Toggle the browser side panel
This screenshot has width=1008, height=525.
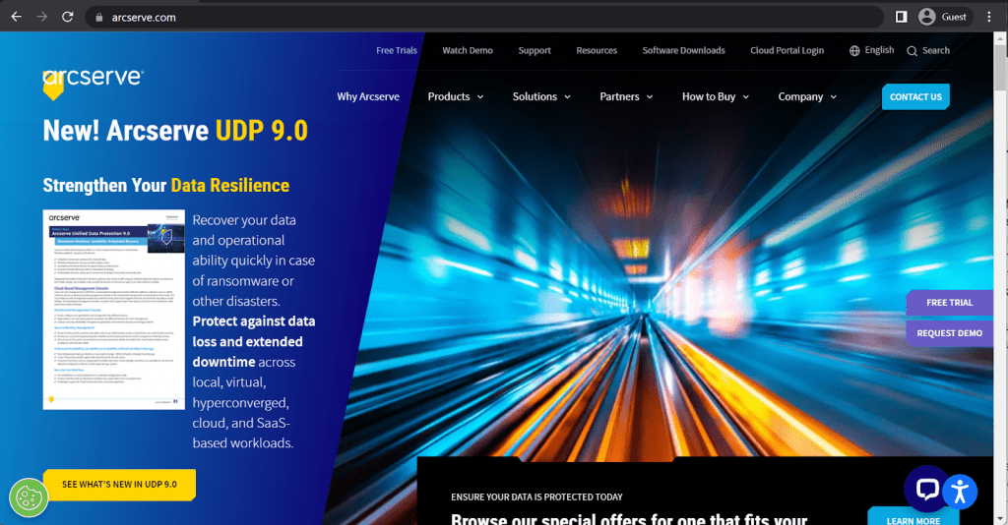click(901, 17)
